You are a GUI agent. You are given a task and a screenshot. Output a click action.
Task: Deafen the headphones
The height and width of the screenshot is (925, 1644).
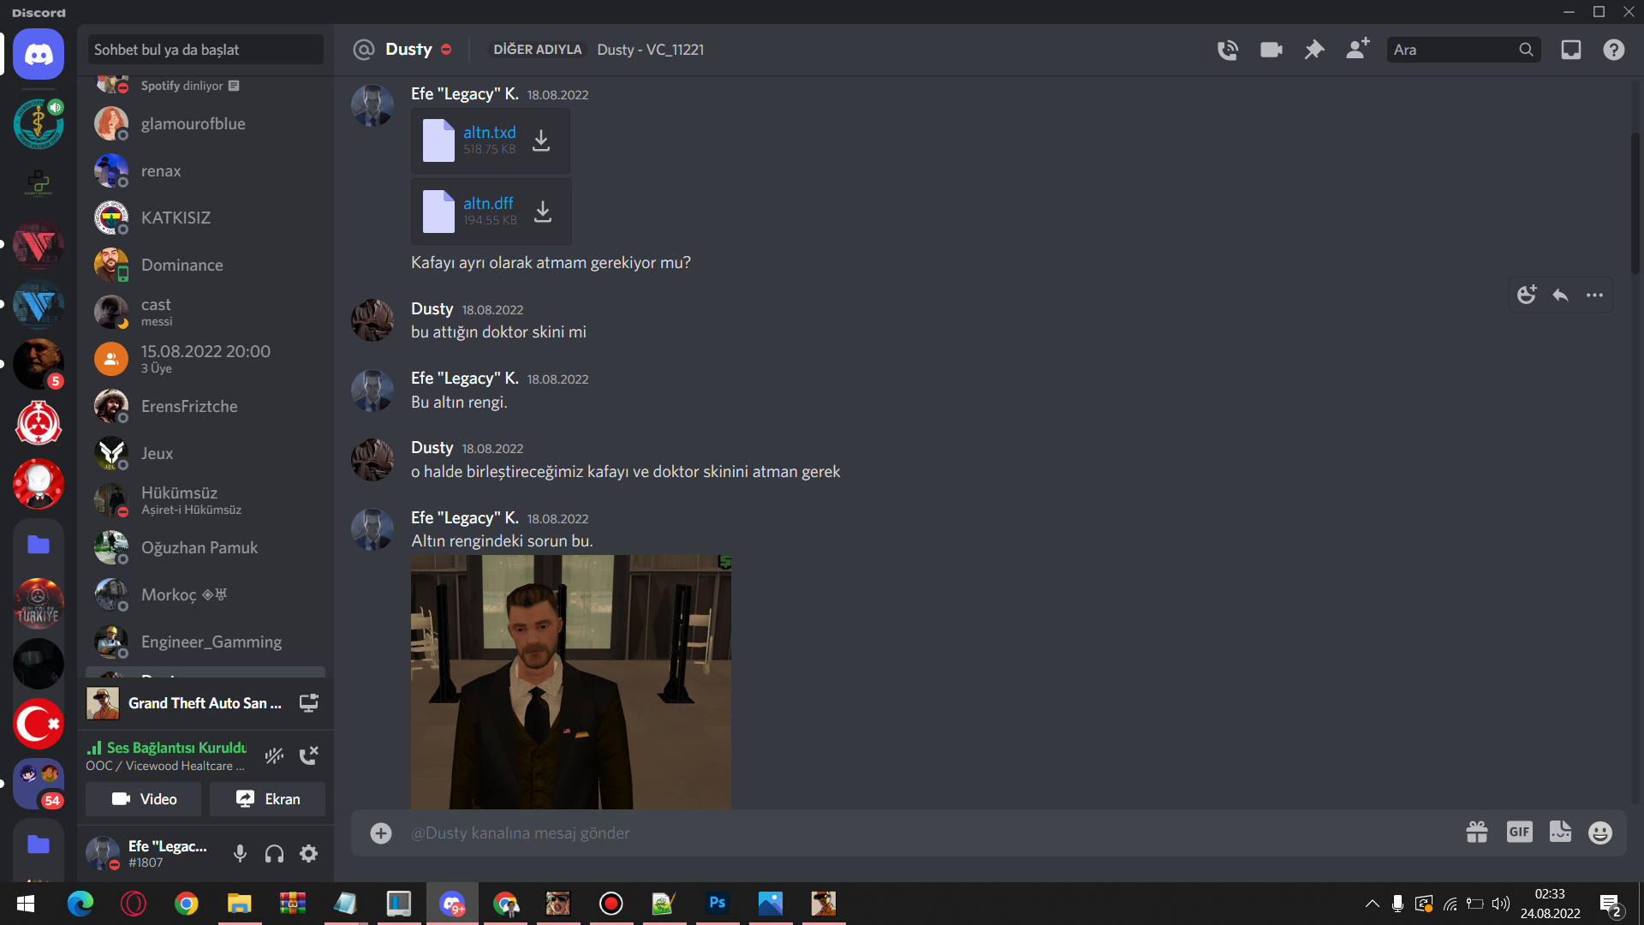tap(275, 854)
